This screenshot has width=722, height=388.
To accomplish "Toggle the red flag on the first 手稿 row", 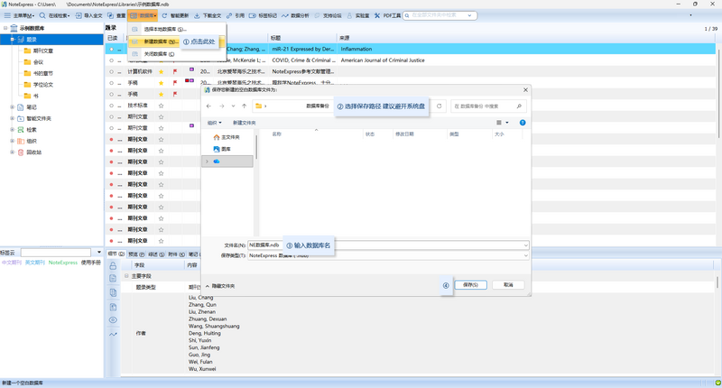I will click(175, 83).
